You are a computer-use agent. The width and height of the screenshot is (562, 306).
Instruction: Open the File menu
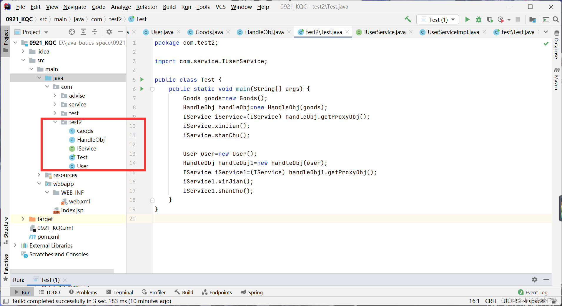pyautogui.click(x=20, y=6)
